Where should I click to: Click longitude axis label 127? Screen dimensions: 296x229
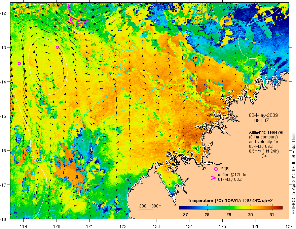pos(289,226)
